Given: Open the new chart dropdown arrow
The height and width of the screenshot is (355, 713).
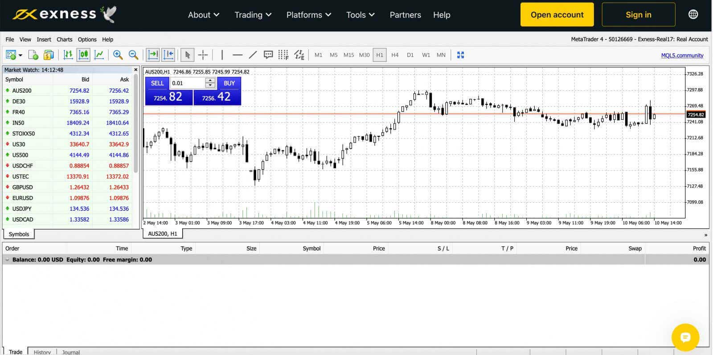Looking at the screenshot, I should (x=20, y=55).
